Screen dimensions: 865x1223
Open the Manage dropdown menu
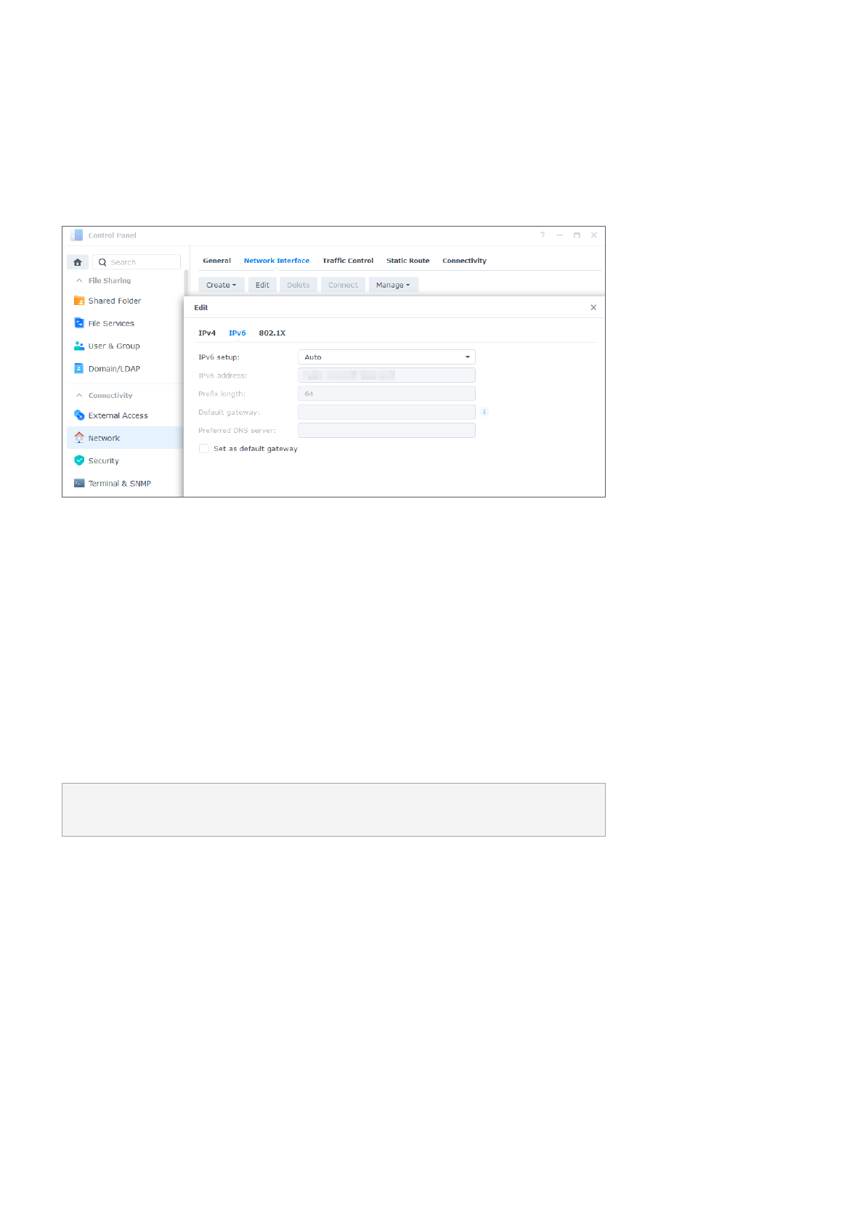393,285
